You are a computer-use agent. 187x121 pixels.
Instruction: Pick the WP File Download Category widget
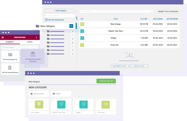click(33, 56)
